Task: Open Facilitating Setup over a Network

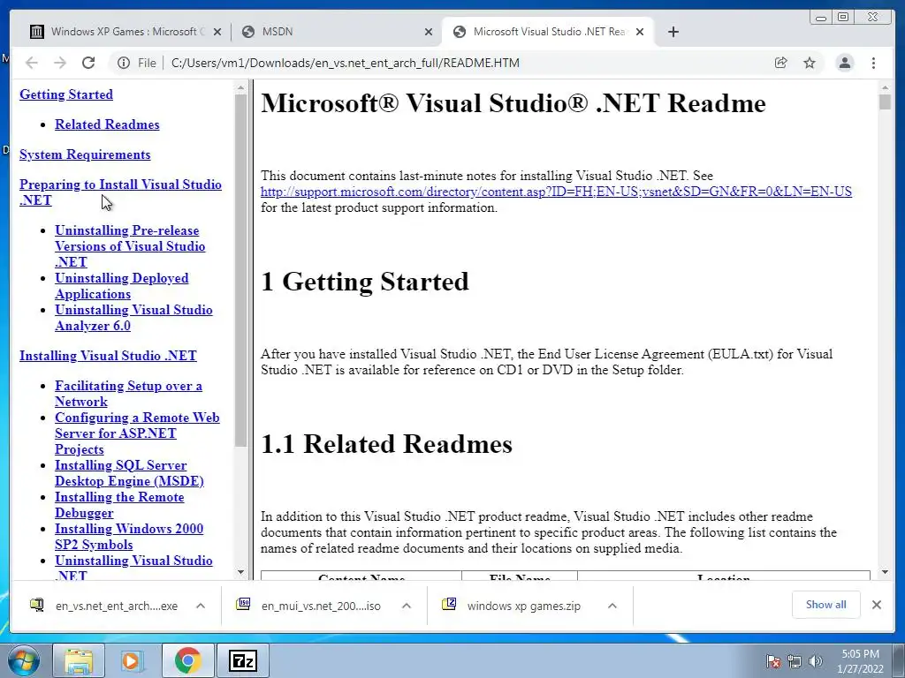Action: coord(128,394)
